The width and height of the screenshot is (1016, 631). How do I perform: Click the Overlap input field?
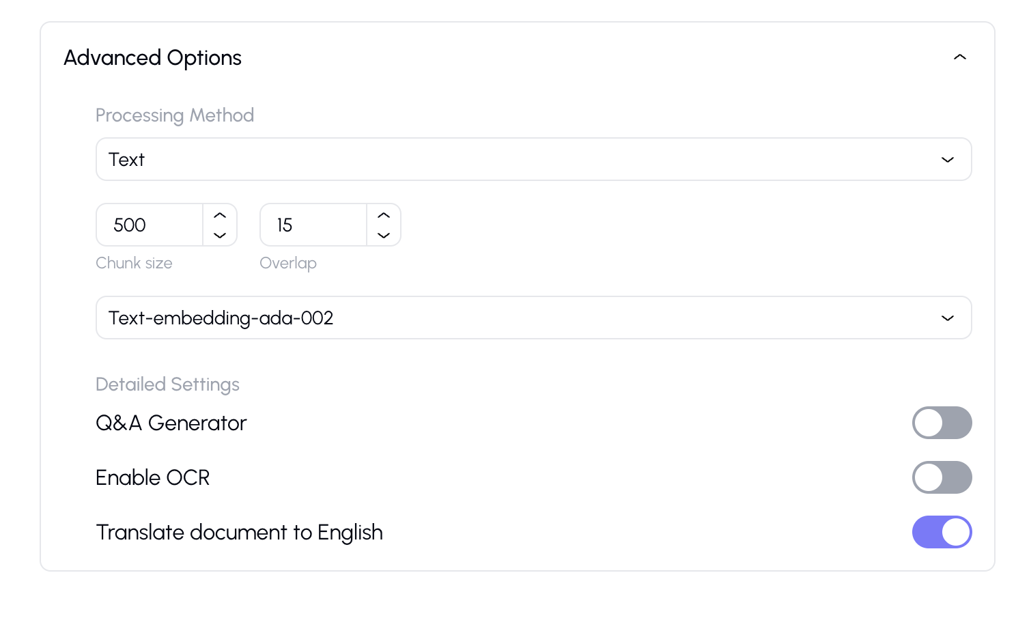(314, 225)
